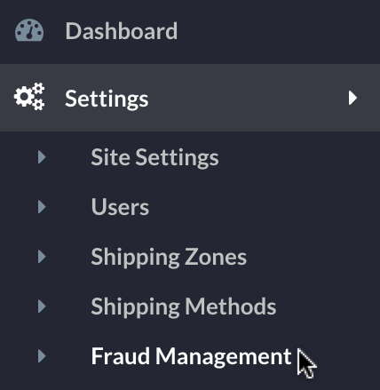Click the Dashboard speedometer gauge icon

[29, 30]
